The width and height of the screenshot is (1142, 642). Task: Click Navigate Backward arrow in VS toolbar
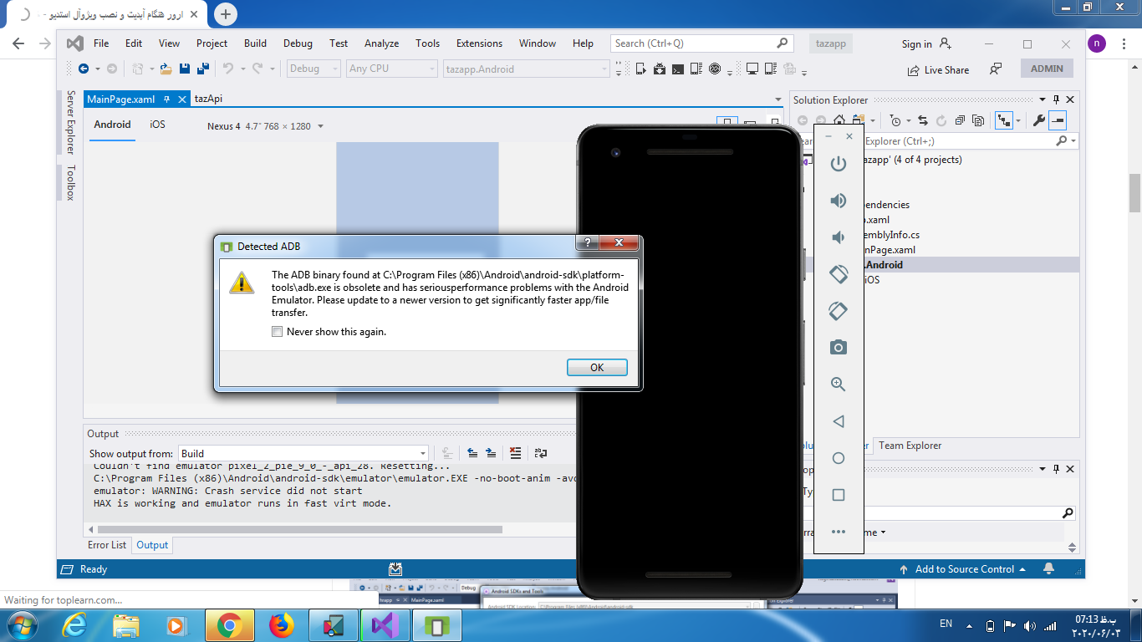[x=84, y=69]
